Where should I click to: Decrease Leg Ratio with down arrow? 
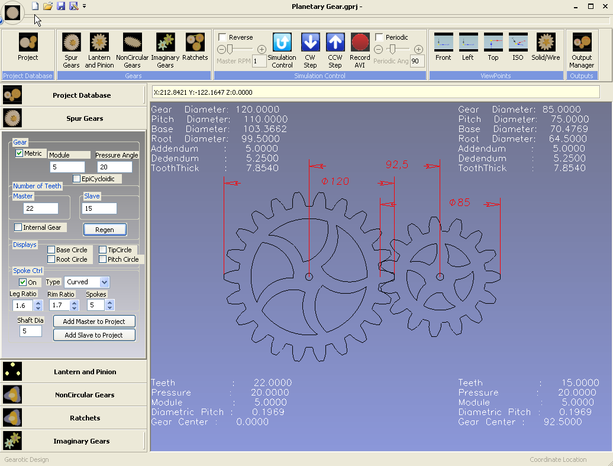pos(38,308)
